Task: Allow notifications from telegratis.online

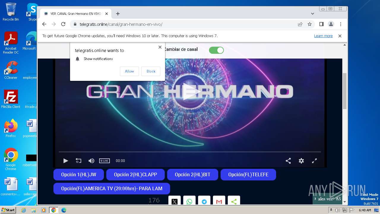Action: pos(129,71)
